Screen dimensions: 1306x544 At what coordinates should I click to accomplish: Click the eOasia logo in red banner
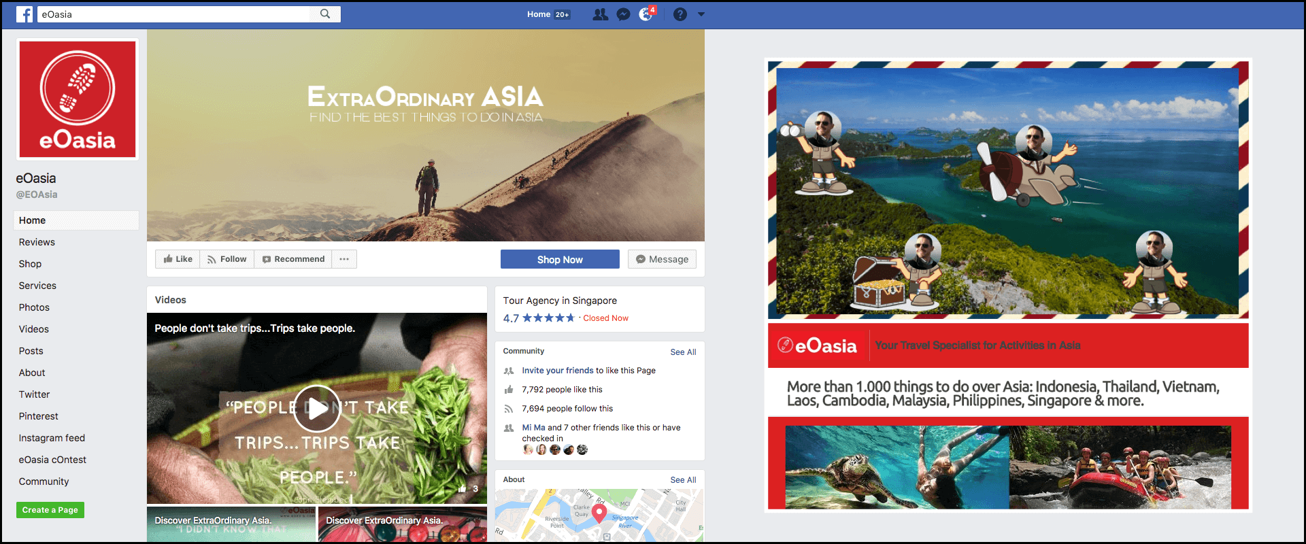coord(817,345)
